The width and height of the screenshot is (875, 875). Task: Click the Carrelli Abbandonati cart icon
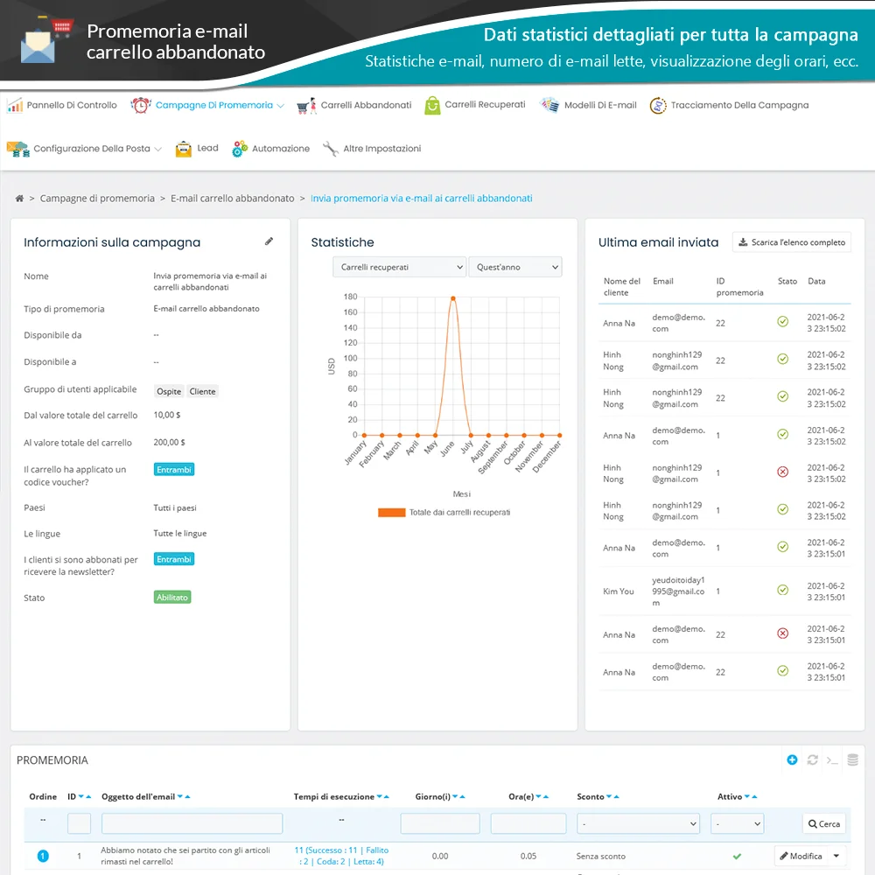[x=305, y=104]
